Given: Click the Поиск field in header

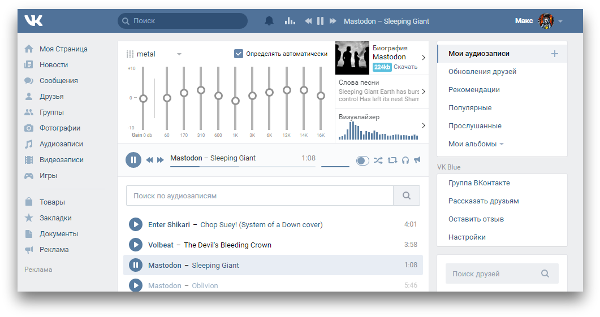Looking at the screenshot, I should pos(183,21).
